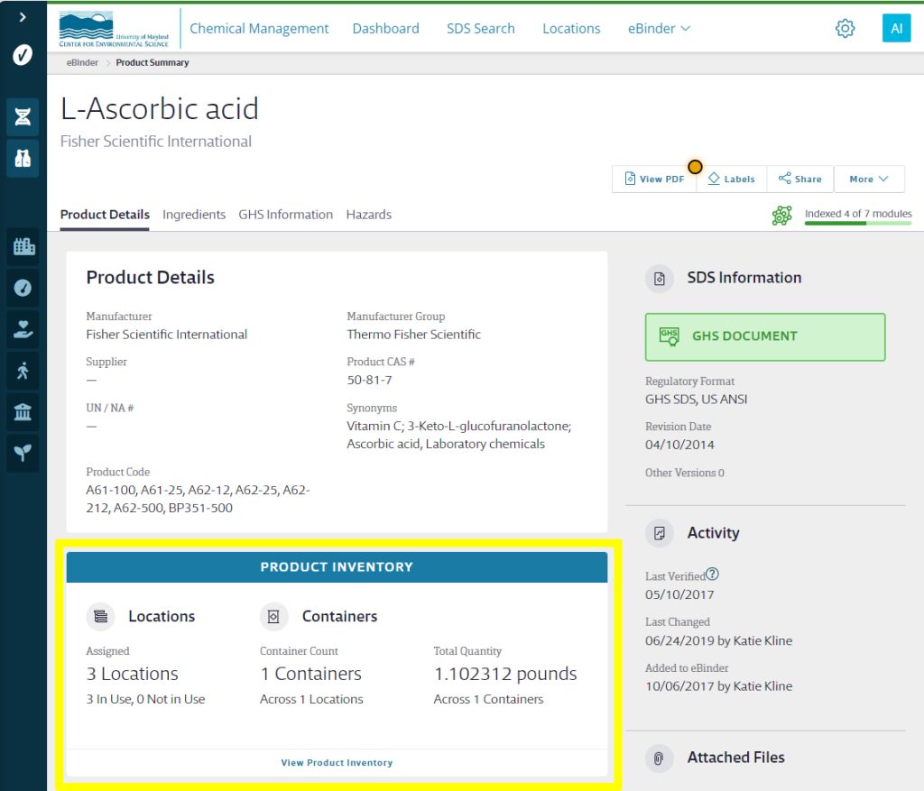Expand the left sidebar with arrow
The width and height of the screenshot is (924, 791).
[x=23, y=17]
